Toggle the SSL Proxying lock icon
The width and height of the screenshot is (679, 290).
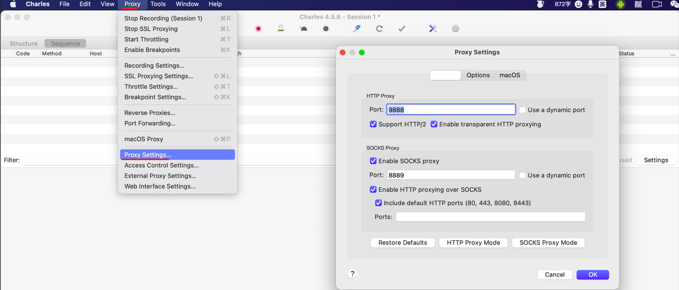point(281,29)
